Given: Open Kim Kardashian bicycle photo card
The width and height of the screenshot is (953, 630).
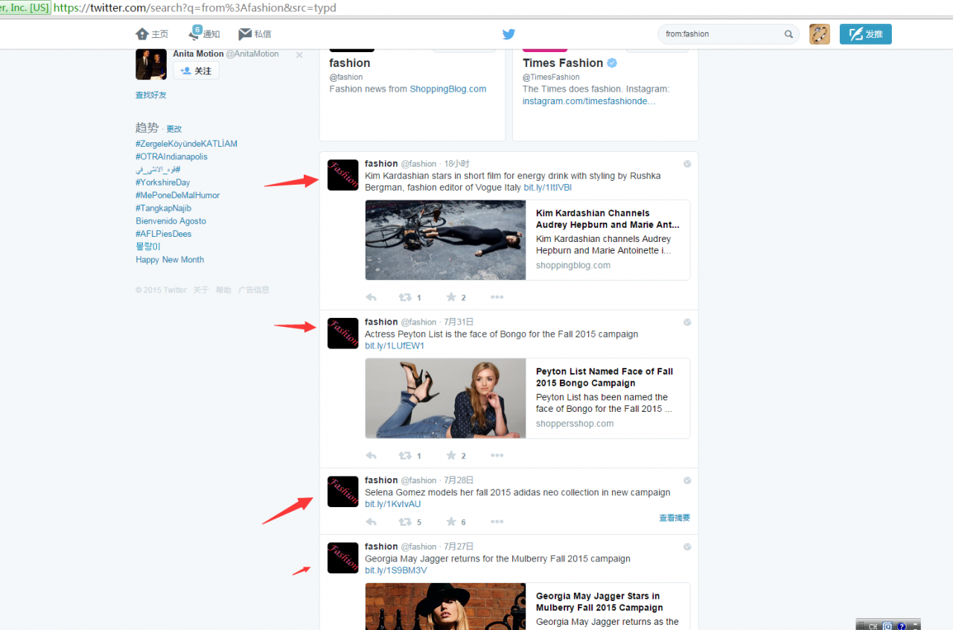Looking at the screenshot, I should click(x=446, y=240).
